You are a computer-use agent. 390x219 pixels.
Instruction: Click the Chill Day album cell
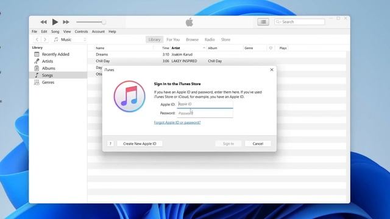[x=215, y=61]
